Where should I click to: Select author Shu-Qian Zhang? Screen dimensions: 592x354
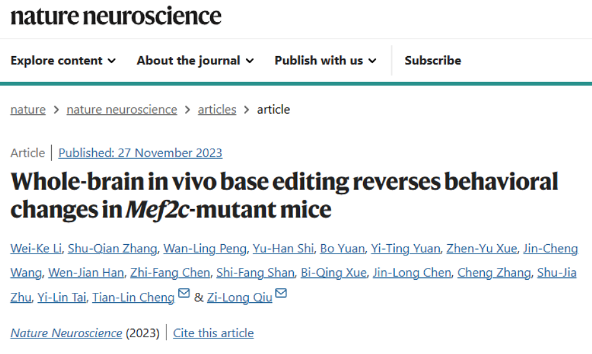112,248
